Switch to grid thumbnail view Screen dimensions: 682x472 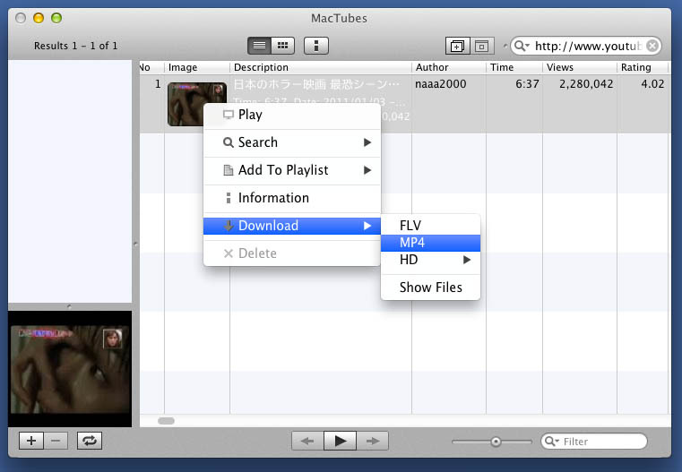pyautogui.click(x=282, y=46)
